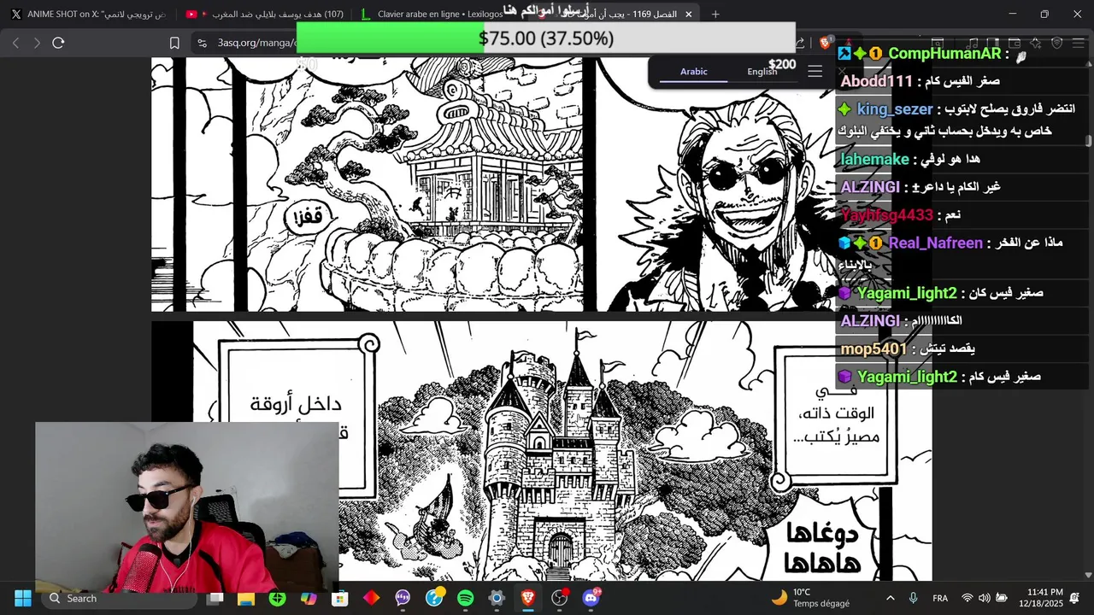Open the green circular app taskbar icon

point(278,598)
